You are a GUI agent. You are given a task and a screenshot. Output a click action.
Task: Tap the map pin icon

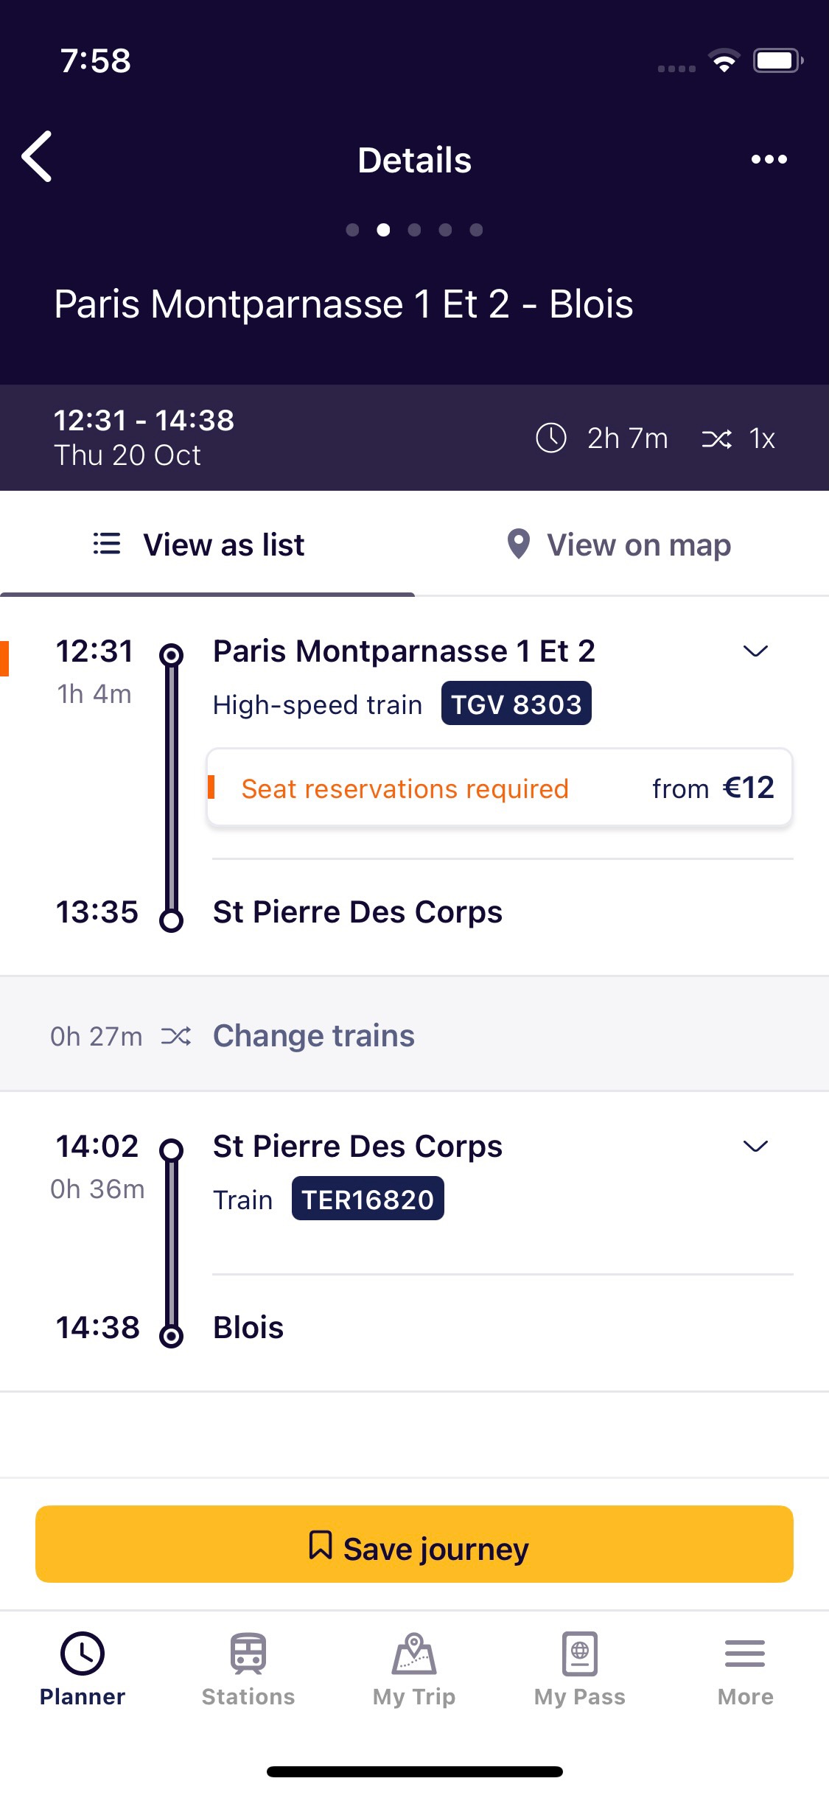pos(519,545)
